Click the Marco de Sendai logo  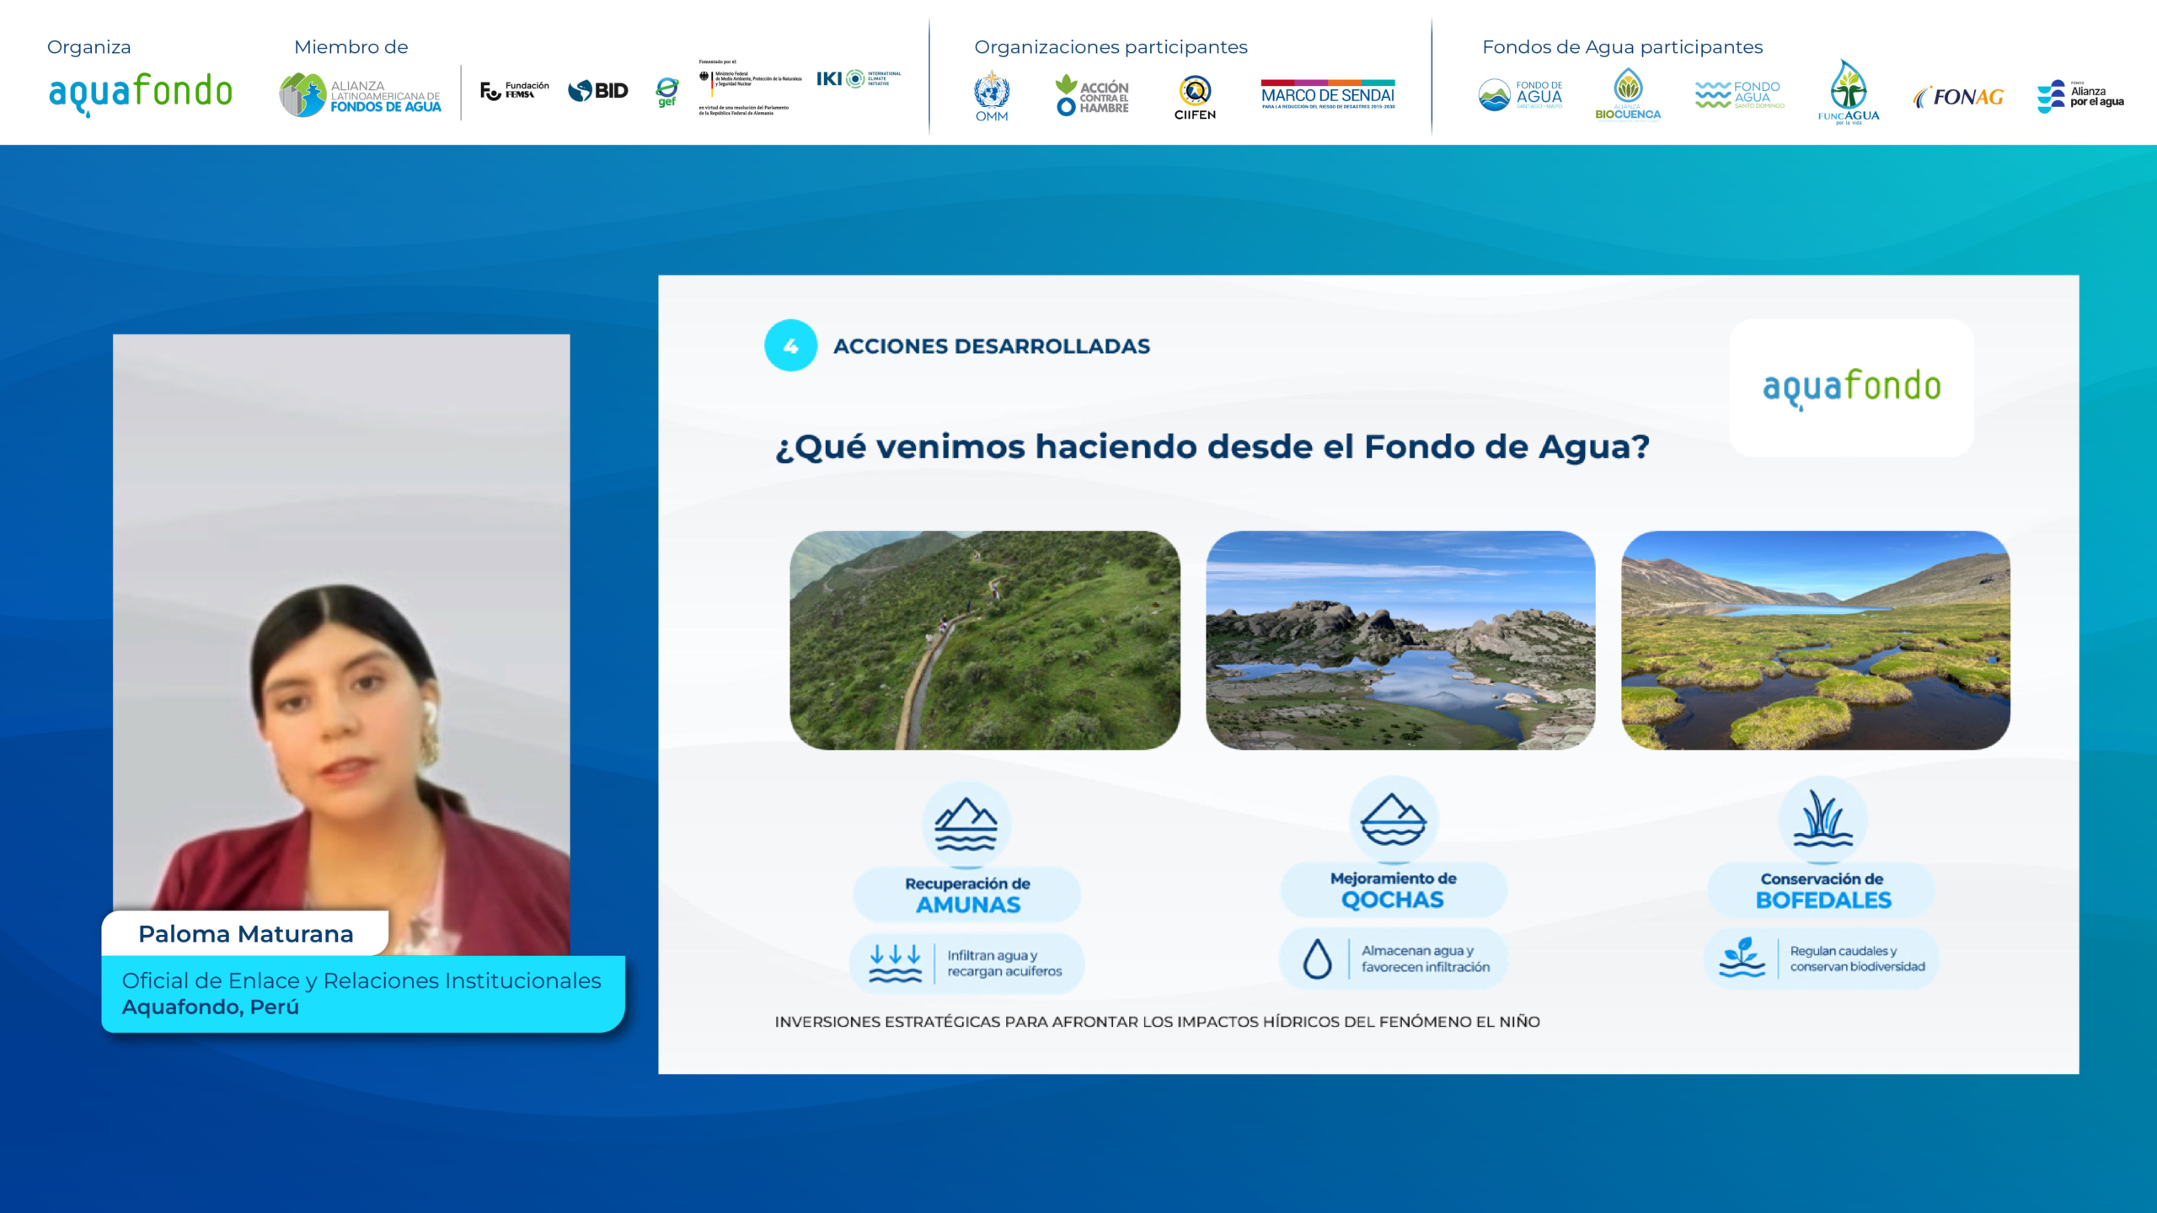[x=1328, y=94]
